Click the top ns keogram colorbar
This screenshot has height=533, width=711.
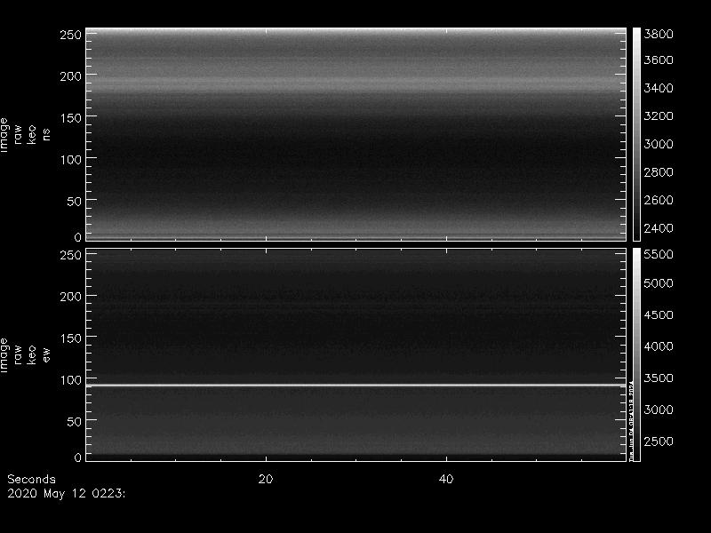pos(635,133)
